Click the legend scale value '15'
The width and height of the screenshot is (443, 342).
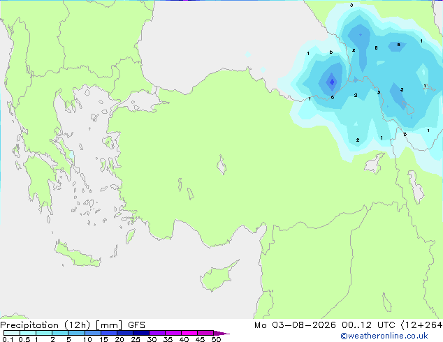coord(103,339)
